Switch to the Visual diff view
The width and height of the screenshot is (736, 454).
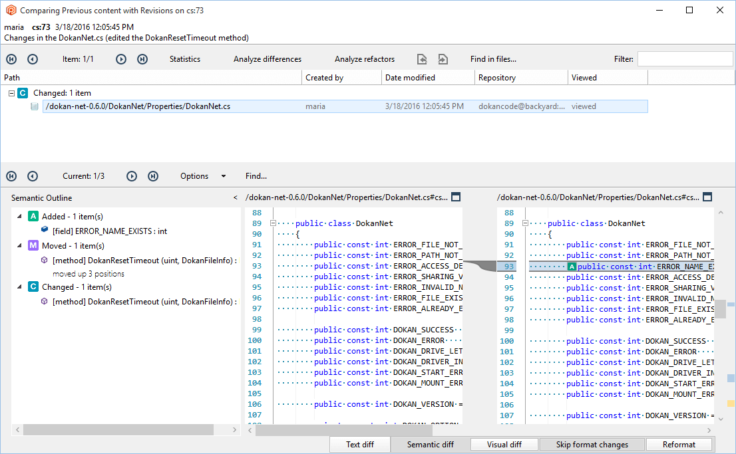tap(504, 444)
